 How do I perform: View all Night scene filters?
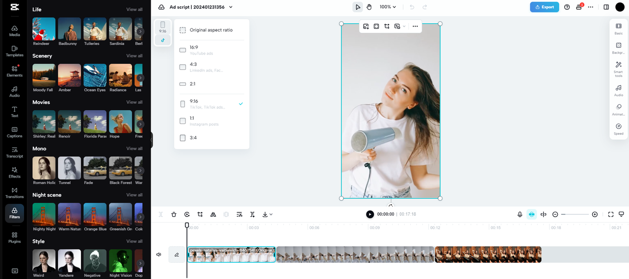pos(134,195)
